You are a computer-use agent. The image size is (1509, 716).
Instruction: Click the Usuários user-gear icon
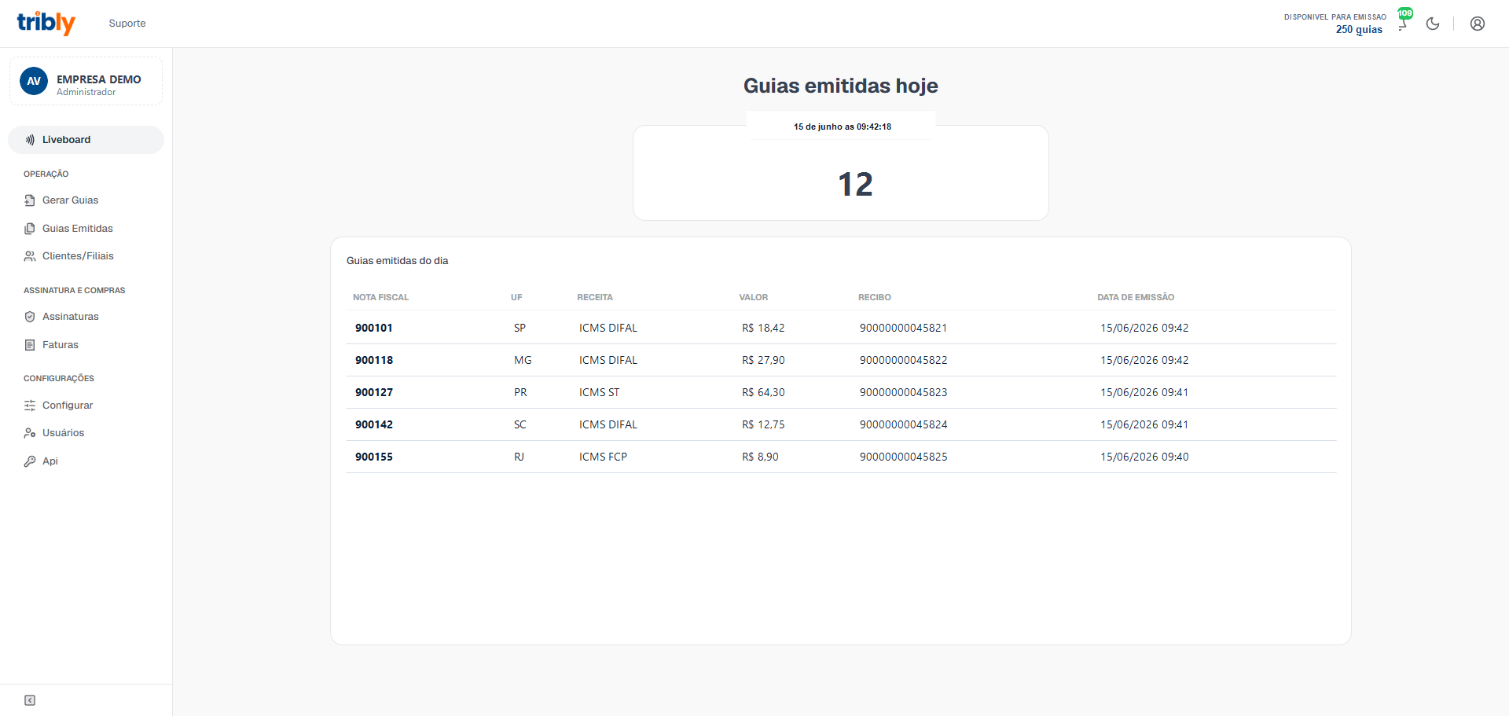30,433
